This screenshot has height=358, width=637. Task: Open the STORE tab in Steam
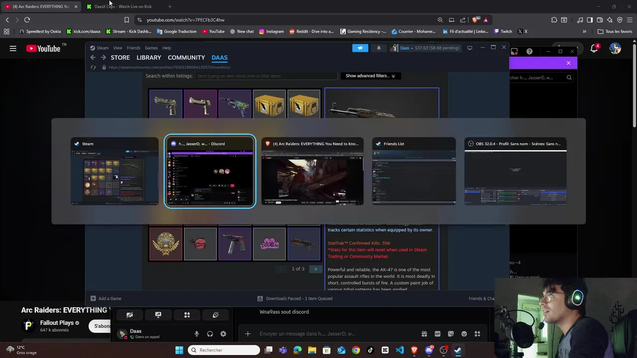point(120,58)
